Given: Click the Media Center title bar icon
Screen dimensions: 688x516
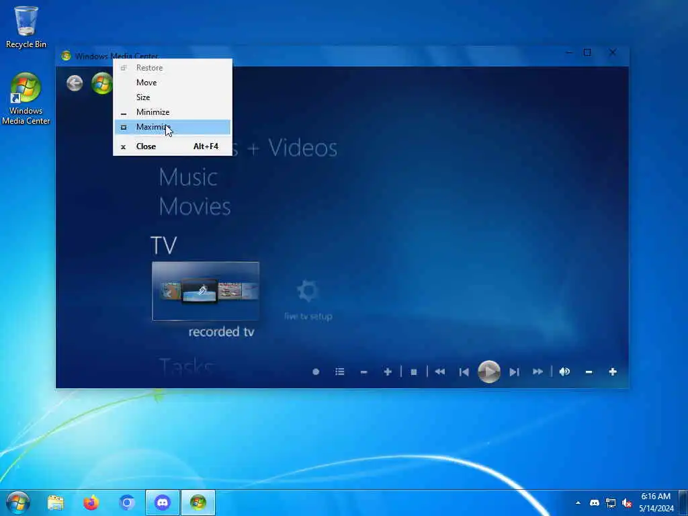Looking at the screenshot, I should point(67,56).
